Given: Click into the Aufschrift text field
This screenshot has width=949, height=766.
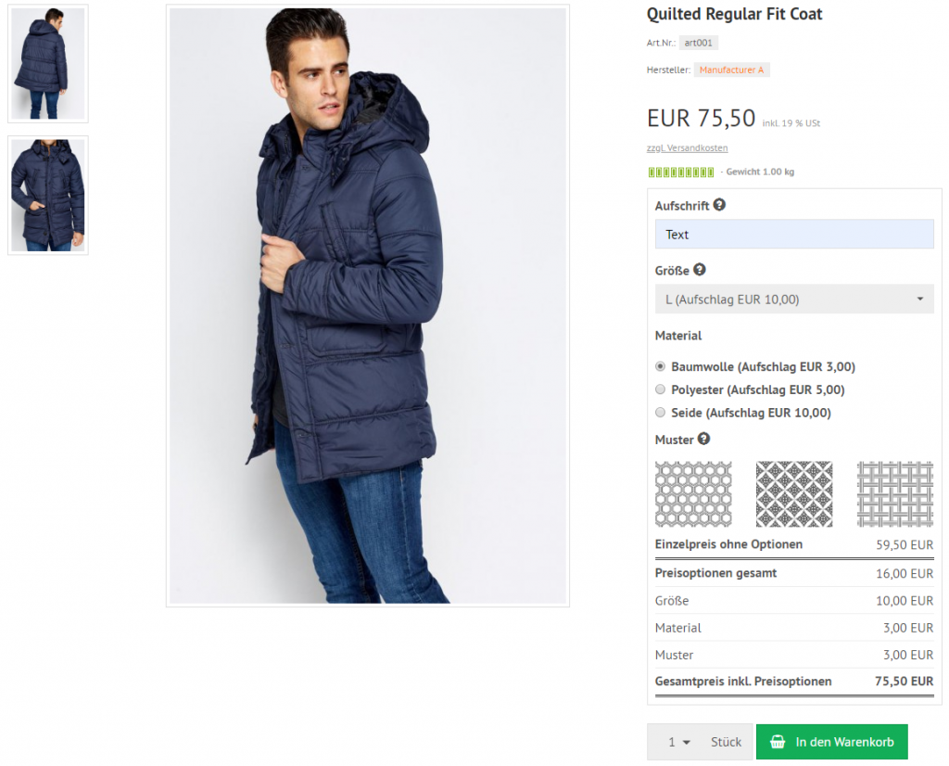Looking at the screenshot, I should (794, 235).
